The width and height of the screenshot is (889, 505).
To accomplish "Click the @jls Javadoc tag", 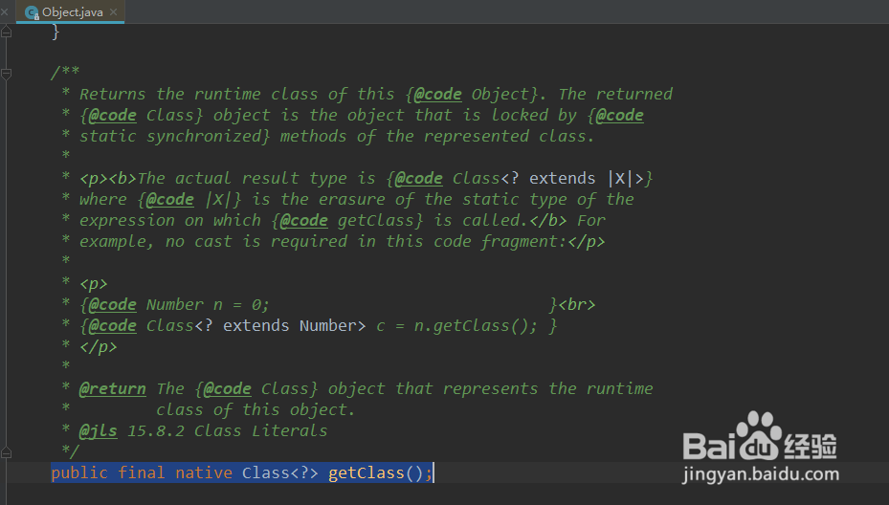I will pos(98,430).
